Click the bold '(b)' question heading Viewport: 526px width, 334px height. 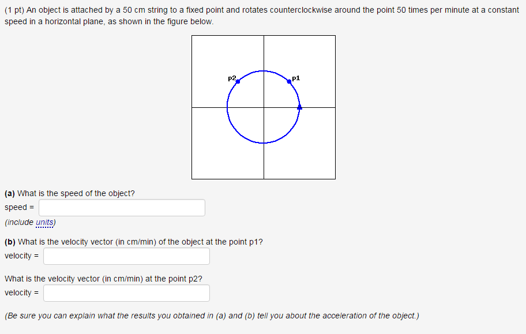point(10,241)
